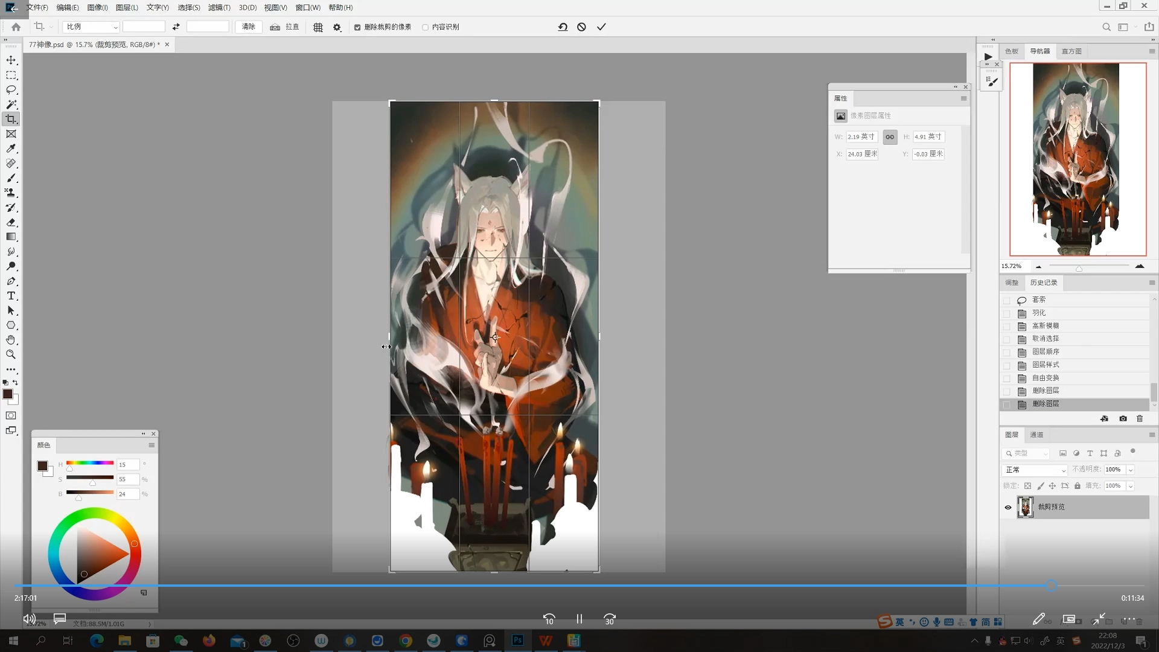1159x652 pixels.
Task: Open the layer blend mode dropdown
Action: click(1035, 470)
